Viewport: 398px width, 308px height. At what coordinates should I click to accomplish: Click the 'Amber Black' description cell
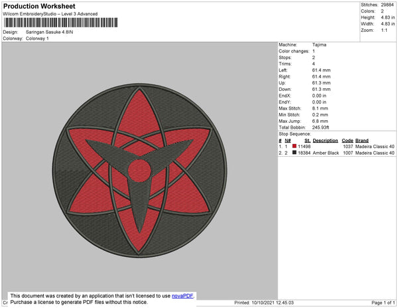(x=326, y=153)
